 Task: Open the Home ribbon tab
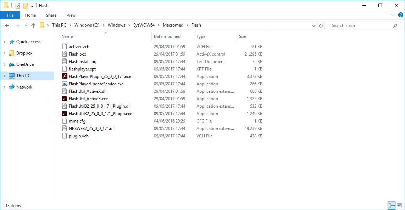(x=30, y=15)
